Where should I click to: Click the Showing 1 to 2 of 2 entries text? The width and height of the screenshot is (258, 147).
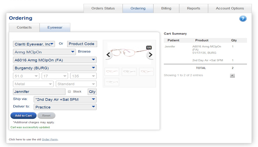click(x=183, y=75)
